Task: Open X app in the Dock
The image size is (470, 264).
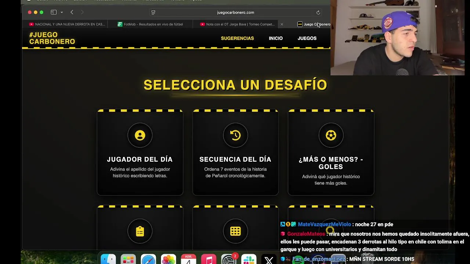Action: [x=269, y=260]
